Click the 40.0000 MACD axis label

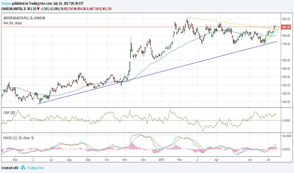287,136
